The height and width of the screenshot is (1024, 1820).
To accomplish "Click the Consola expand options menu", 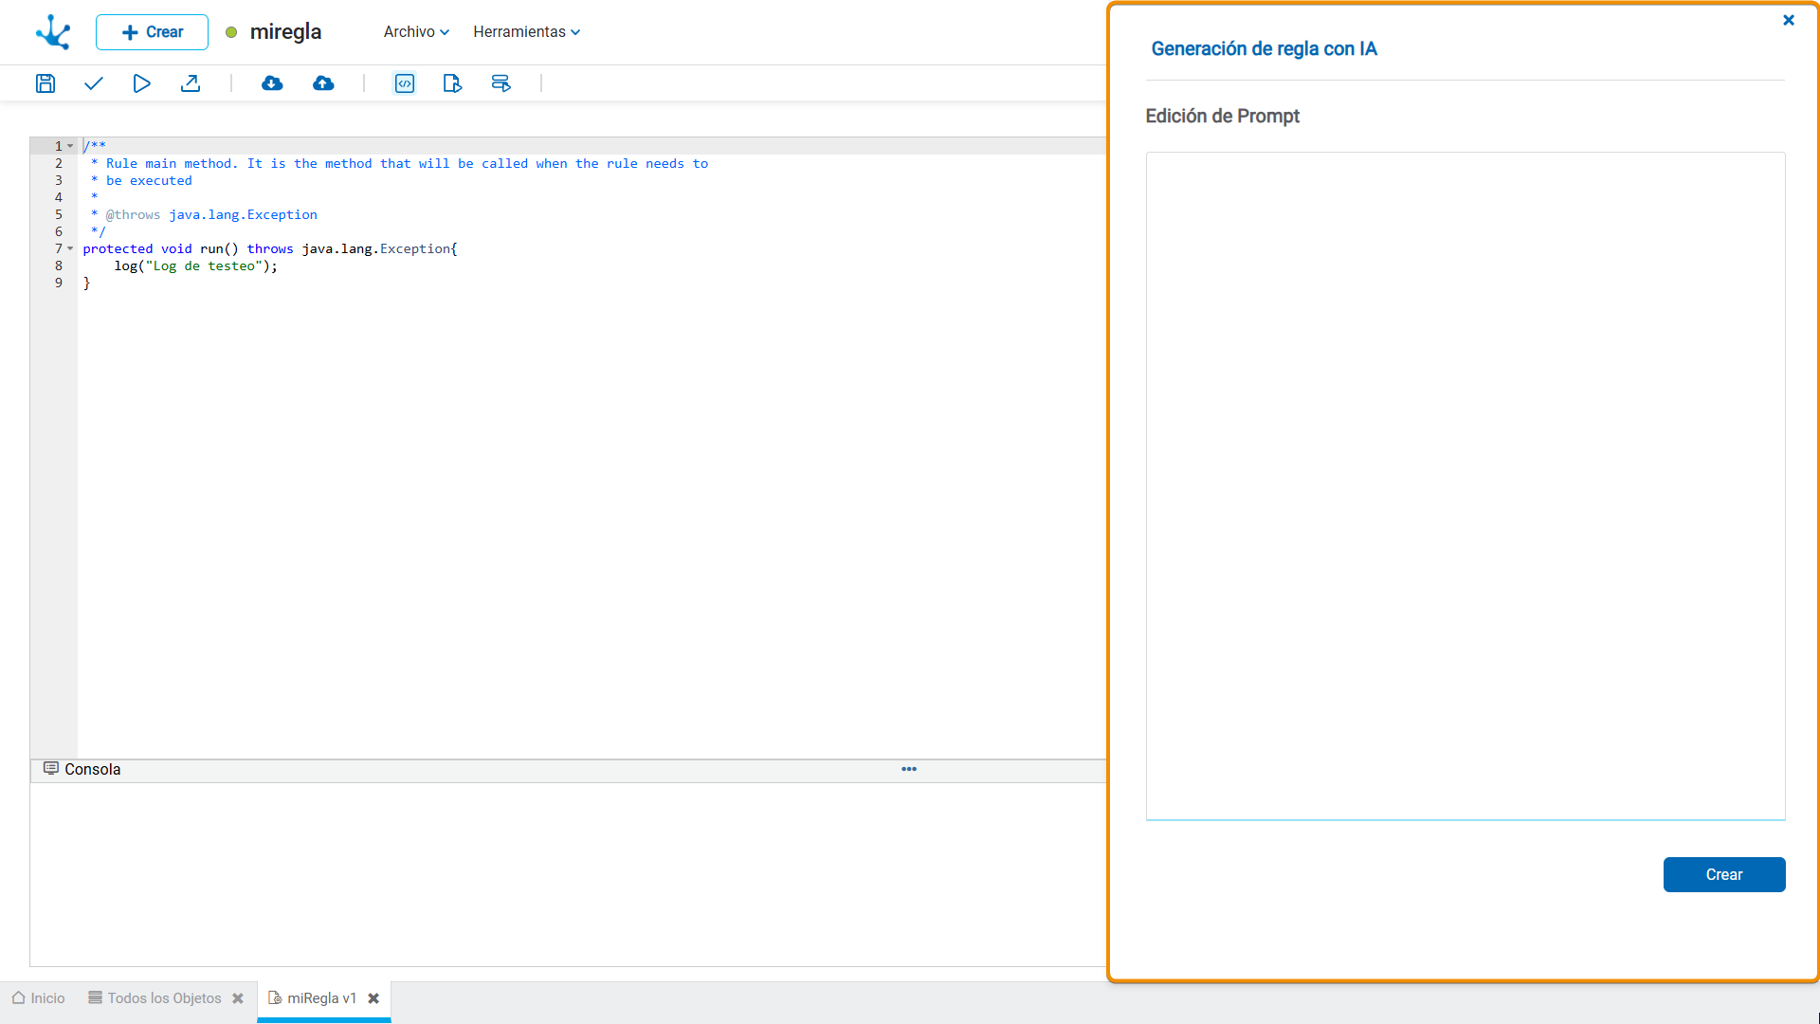I will [909, 770].
